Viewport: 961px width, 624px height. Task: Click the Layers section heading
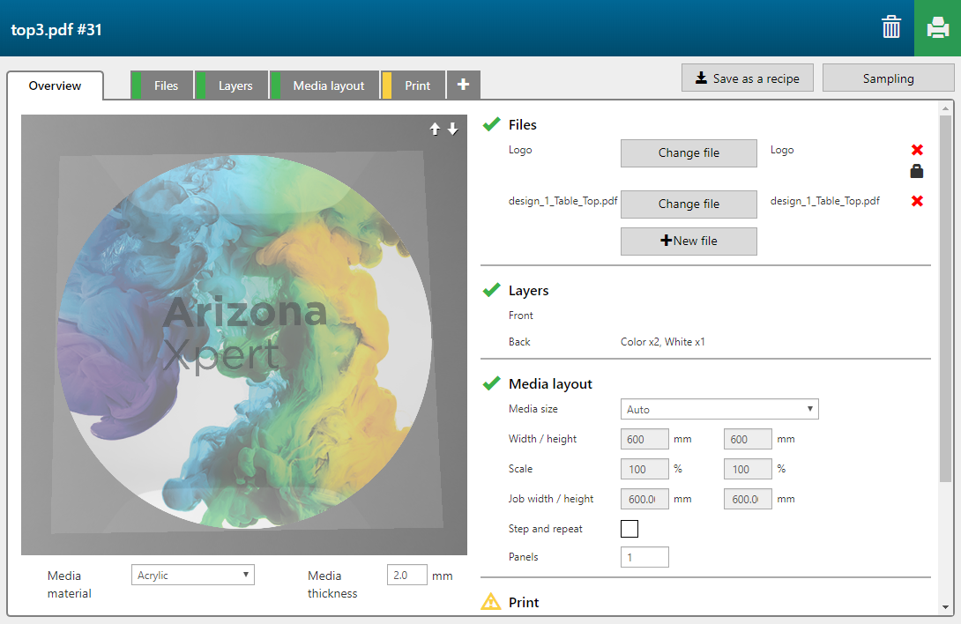click(x=528, y=291)
